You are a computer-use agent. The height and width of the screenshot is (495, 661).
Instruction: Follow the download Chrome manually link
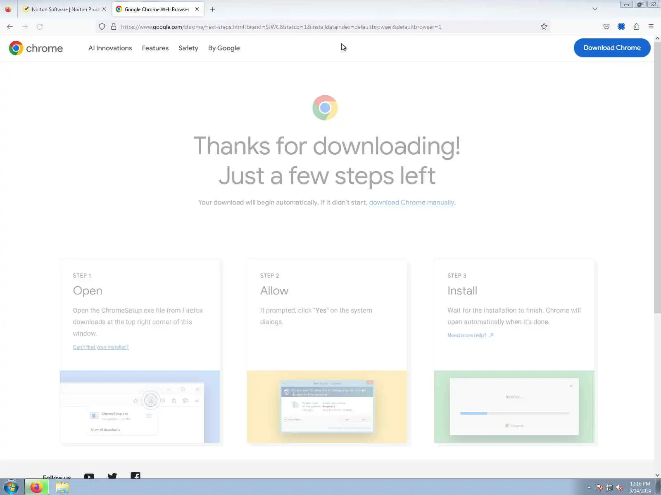pos(412,203)
